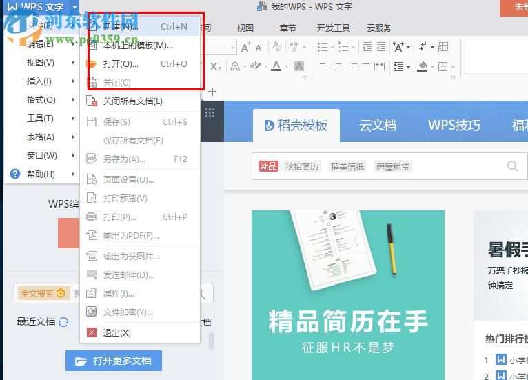Click the Subscript X₂ icon
Screen dimensions: 528x380
[216, 66]
